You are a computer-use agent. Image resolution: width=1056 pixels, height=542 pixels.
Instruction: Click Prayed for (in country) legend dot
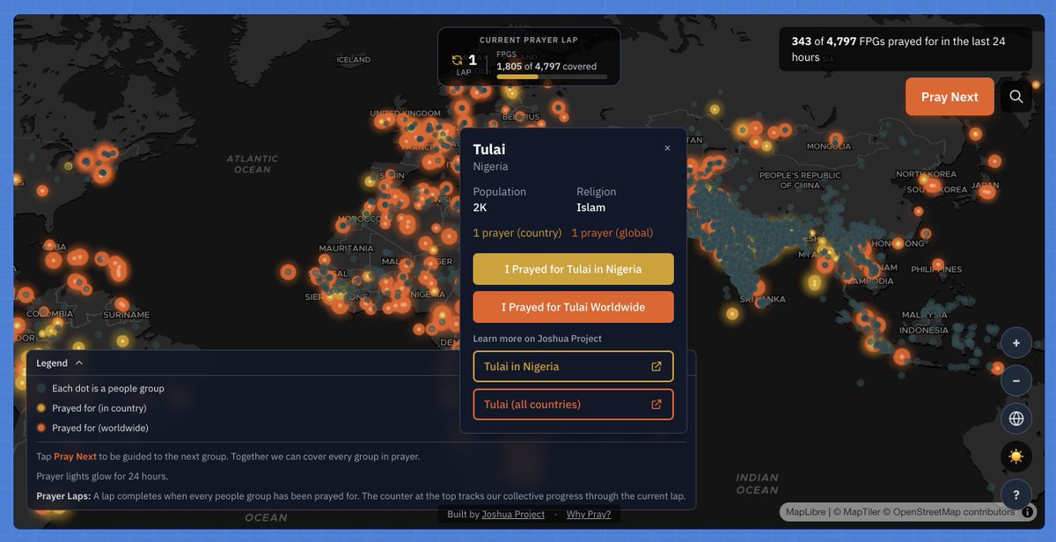click(x=41, y=408)
